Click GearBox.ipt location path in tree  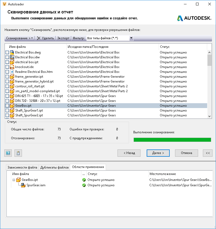pos(180,180)
